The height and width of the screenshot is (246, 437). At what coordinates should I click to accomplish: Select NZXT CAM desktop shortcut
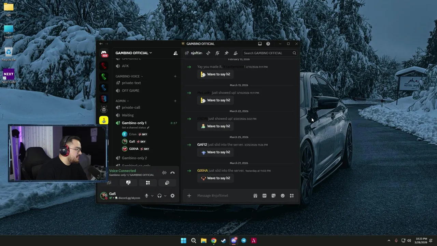coord(9,77)
